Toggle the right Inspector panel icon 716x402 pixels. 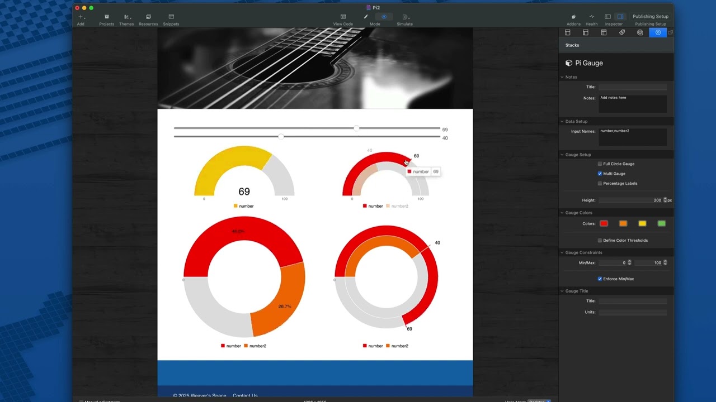[x=620, y=17]
